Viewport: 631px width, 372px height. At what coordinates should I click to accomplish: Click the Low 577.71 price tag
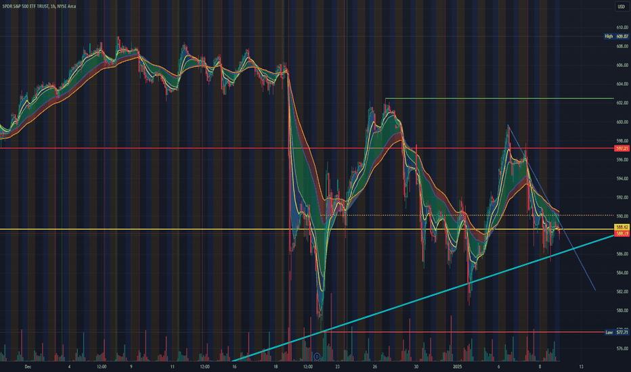tap(617, 332)
